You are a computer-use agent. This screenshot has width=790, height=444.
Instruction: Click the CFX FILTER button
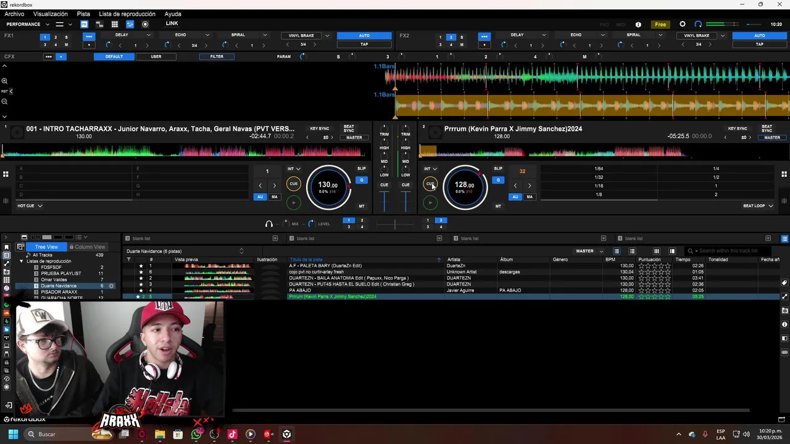(217, 57)
